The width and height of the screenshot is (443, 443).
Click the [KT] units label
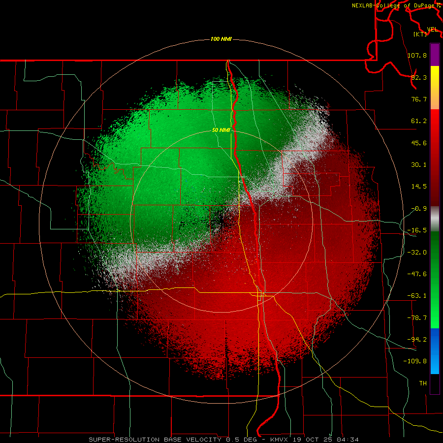(420, 34)
